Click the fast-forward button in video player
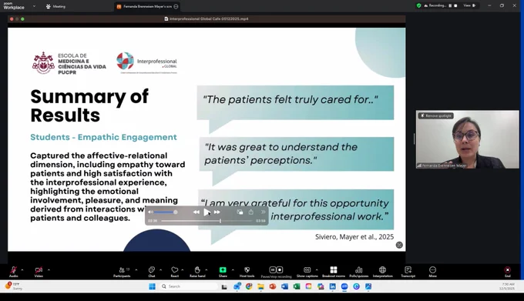The width and height of the screenshot is (524, 301). pyautogui.click(x=217, y=212)
